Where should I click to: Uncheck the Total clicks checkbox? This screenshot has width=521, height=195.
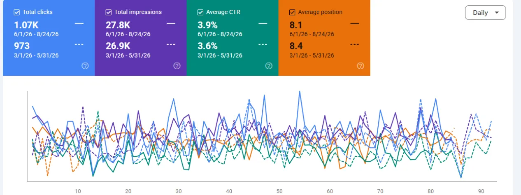coord(16,12)
